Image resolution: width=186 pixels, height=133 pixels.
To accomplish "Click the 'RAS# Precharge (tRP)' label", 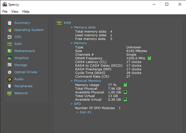I will pos(93,69).
